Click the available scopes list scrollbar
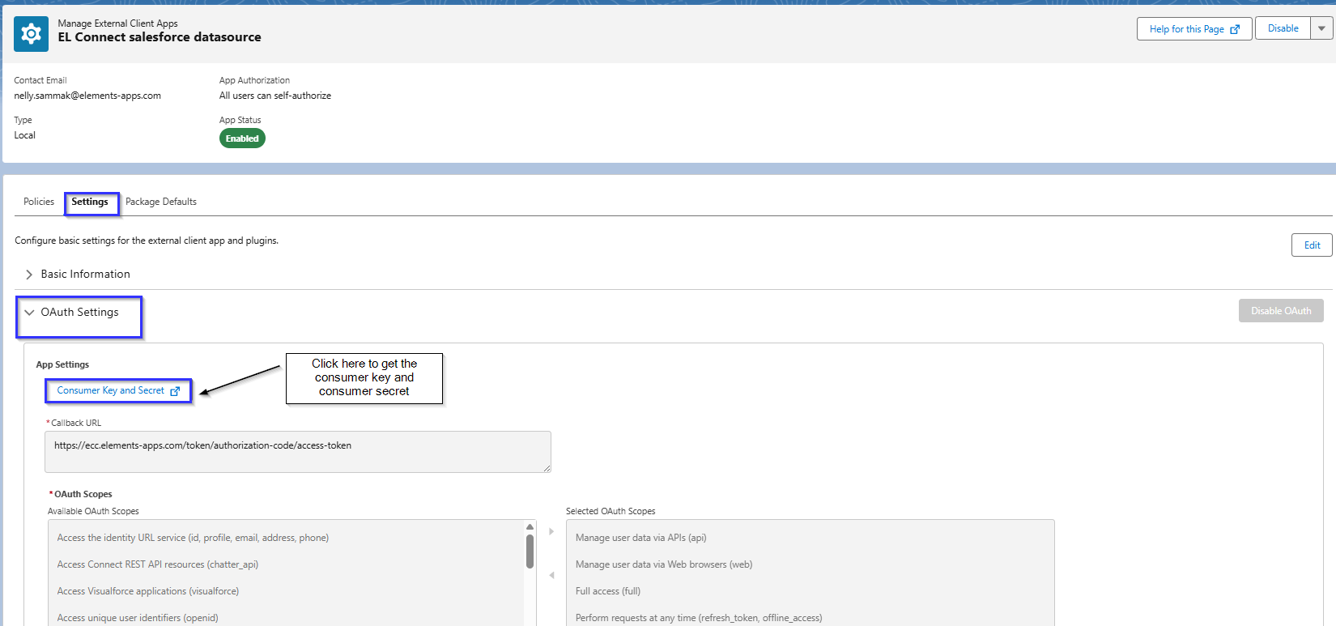Viewport: 1336px width, 626px height. [530, 551]
